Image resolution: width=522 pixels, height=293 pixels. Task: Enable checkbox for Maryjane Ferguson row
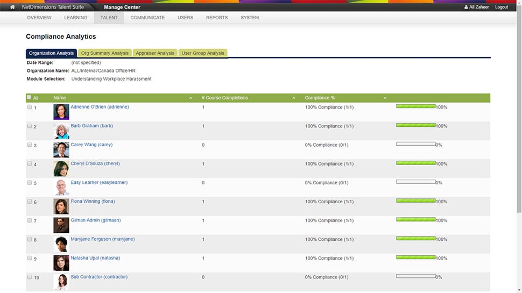click(29, 239)
